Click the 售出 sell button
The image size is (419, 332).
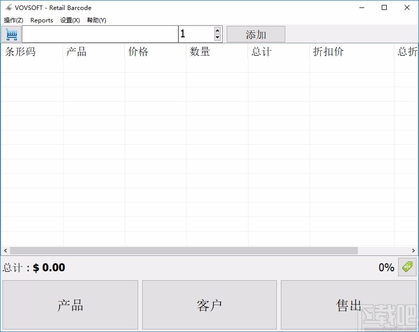348,305
